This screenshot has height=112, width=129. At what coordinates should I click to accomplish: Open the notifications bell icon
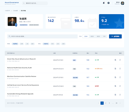click(104, 3)
